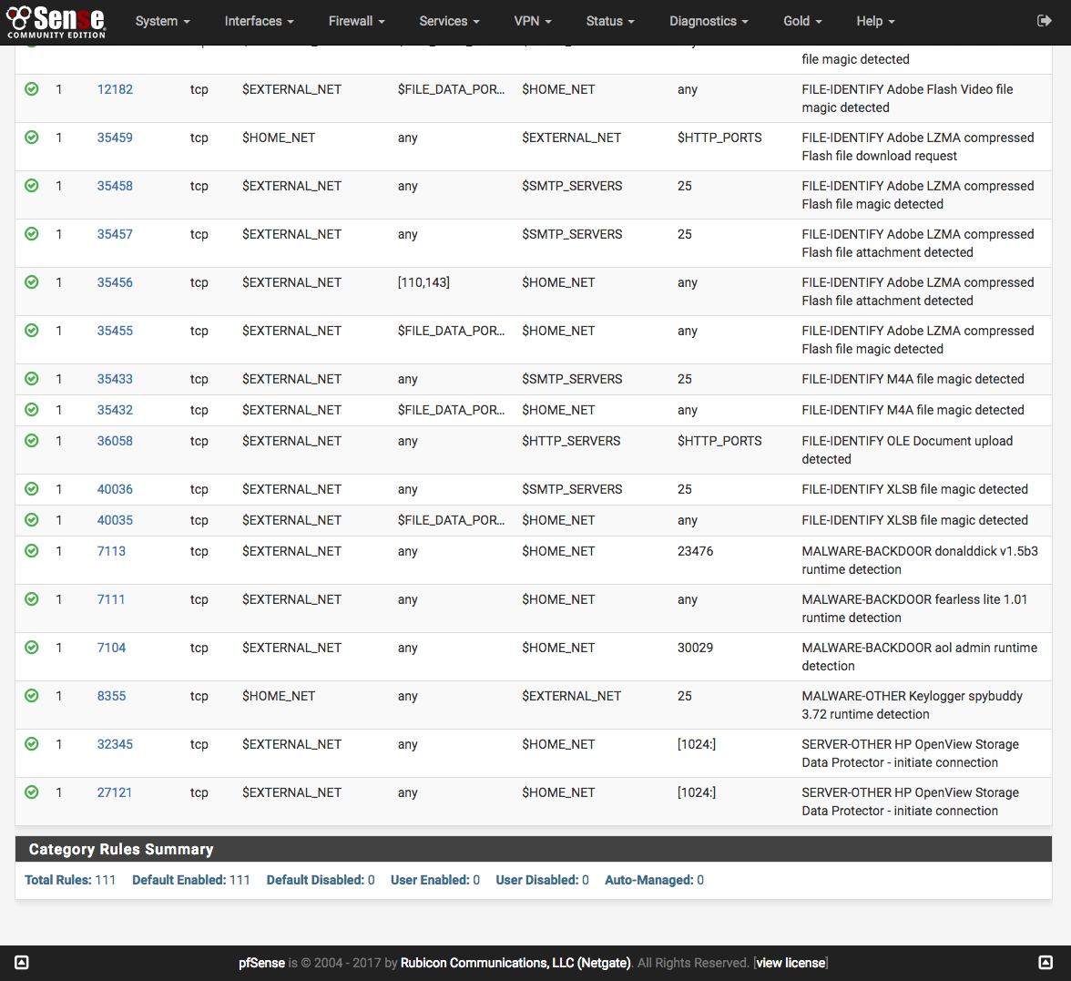The height and width of the screenshot is (981, 1071).
Task: Click enabled status icon of rule 27121
Action: [32, 792]
